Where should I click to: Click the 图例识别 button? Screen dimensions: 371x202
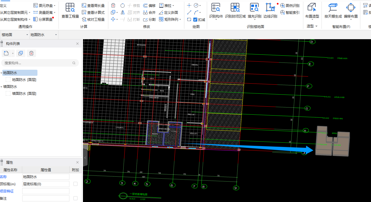290,5
